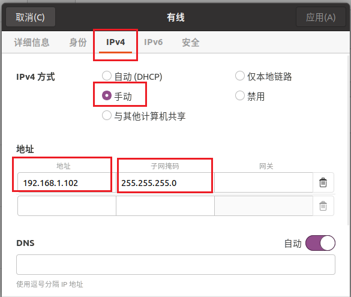Click the 取消(C) cancel button
Screen dimensions: 351x297
31,17
